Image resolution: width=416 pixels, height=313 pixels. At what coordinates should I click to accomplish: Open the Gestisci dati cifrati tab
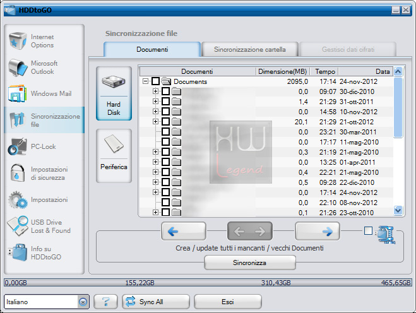348,49
